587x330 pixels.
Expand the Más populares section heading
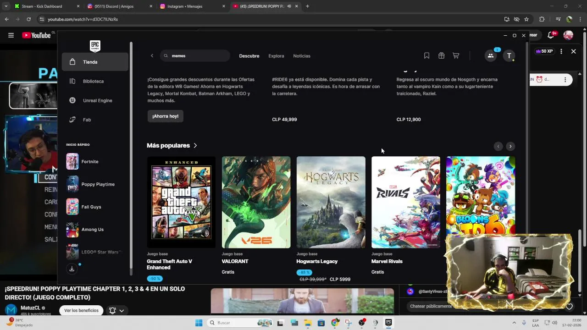pos(172,145)
